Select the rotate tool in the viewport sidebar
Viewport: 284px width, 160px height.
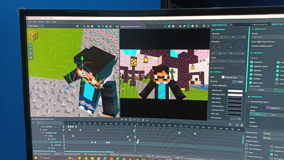[30, 49]
